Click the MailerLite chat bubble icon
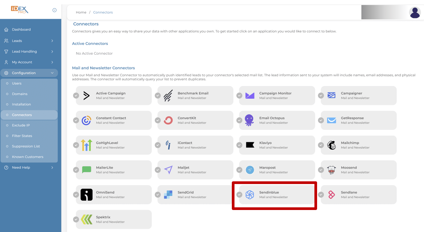This screenshot has height=232, width=424. pos(87,170)
